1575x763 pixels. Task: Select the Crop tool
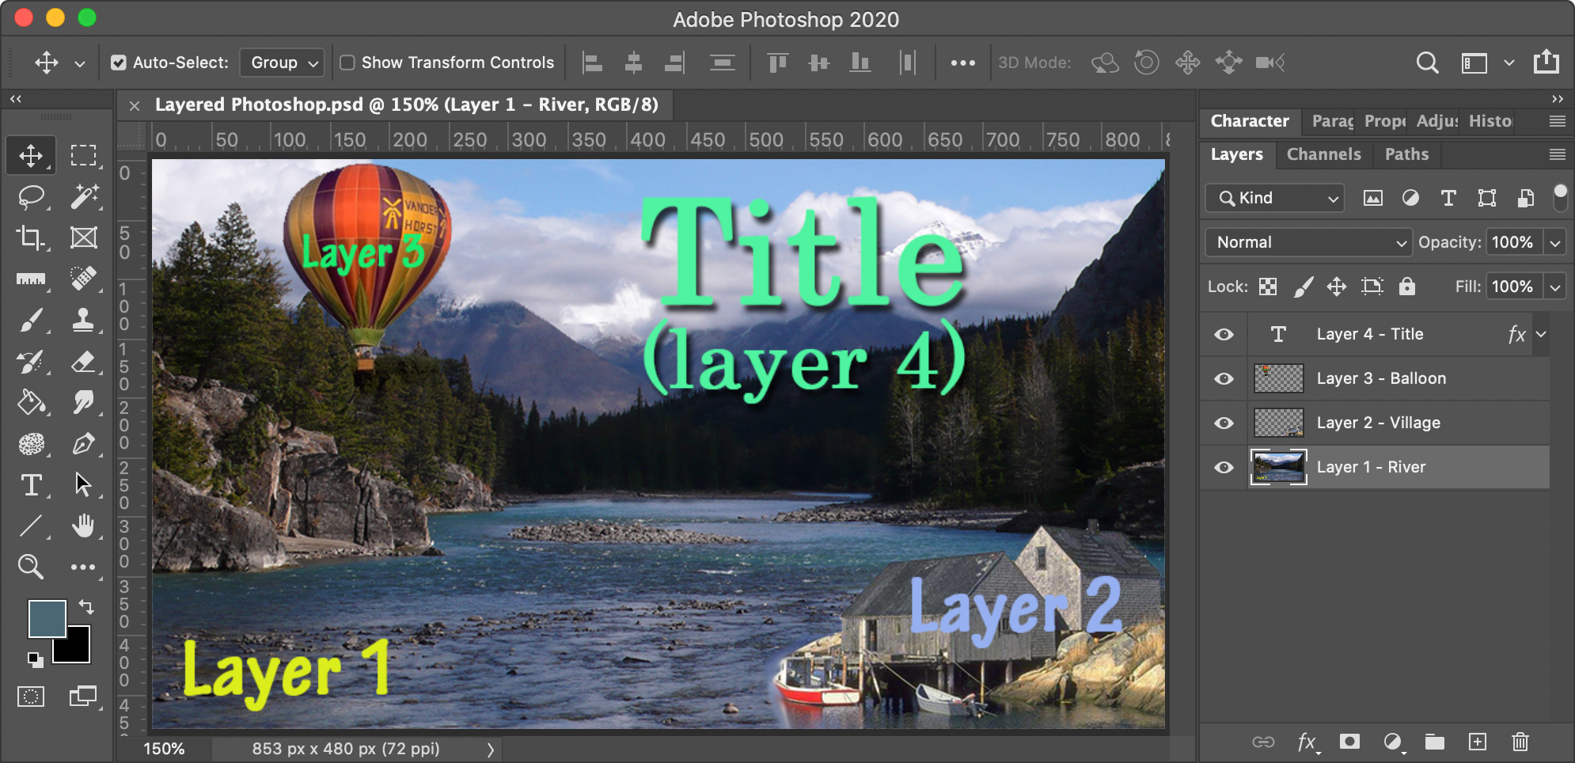(x=31, y=237)
